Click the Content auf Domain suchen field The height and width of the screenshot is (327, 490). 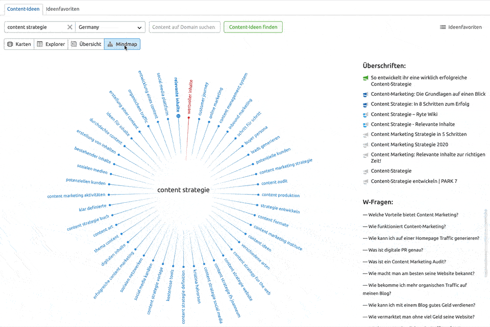tap(184, 27)
